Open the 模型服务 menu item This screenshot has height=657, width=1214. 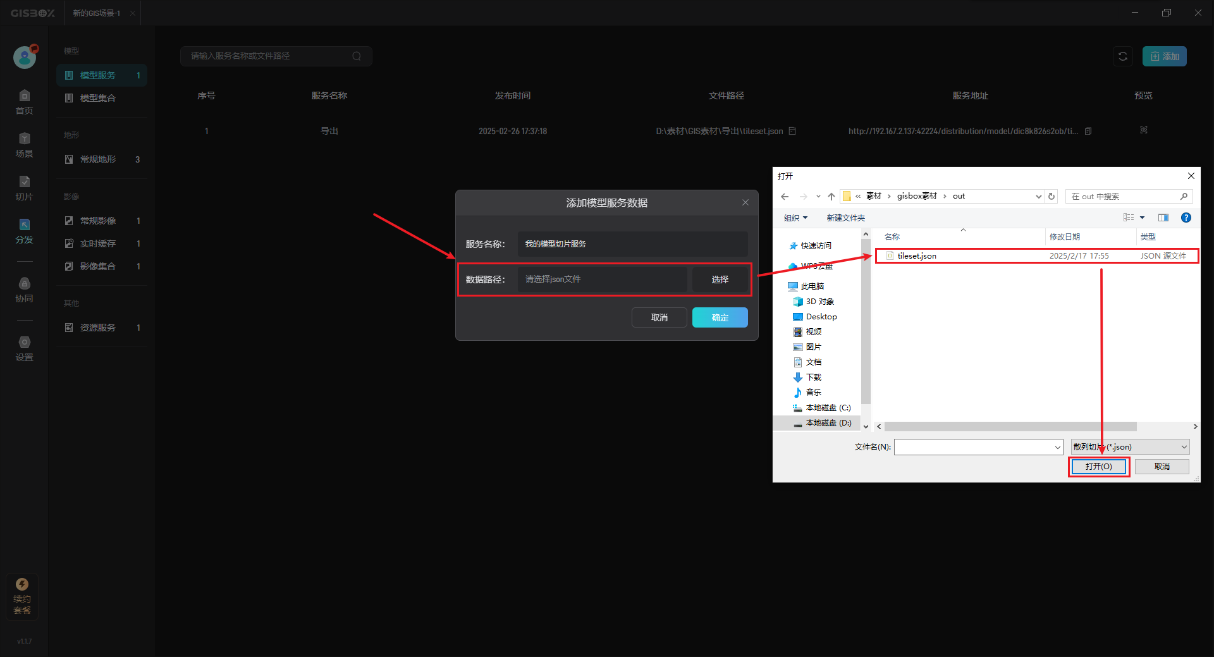click(102, 75)
